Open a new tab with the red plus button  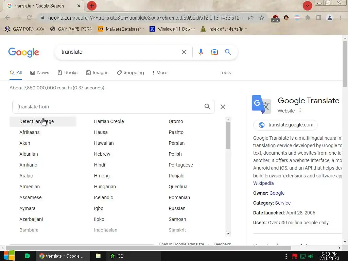(92, 6)
